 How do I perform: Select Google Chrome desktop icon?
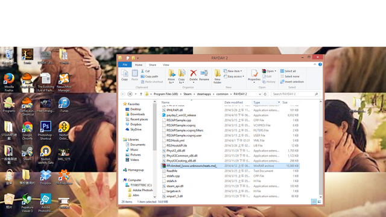click(x=27, y=131)
